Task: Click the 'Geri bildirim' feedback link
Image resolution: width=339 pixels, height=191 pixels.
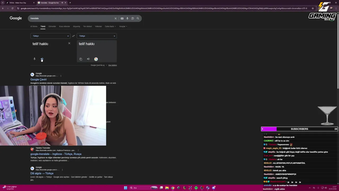Action: point(113,65)
